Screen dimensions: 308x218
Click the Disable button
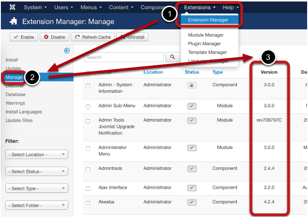[54, 37]
